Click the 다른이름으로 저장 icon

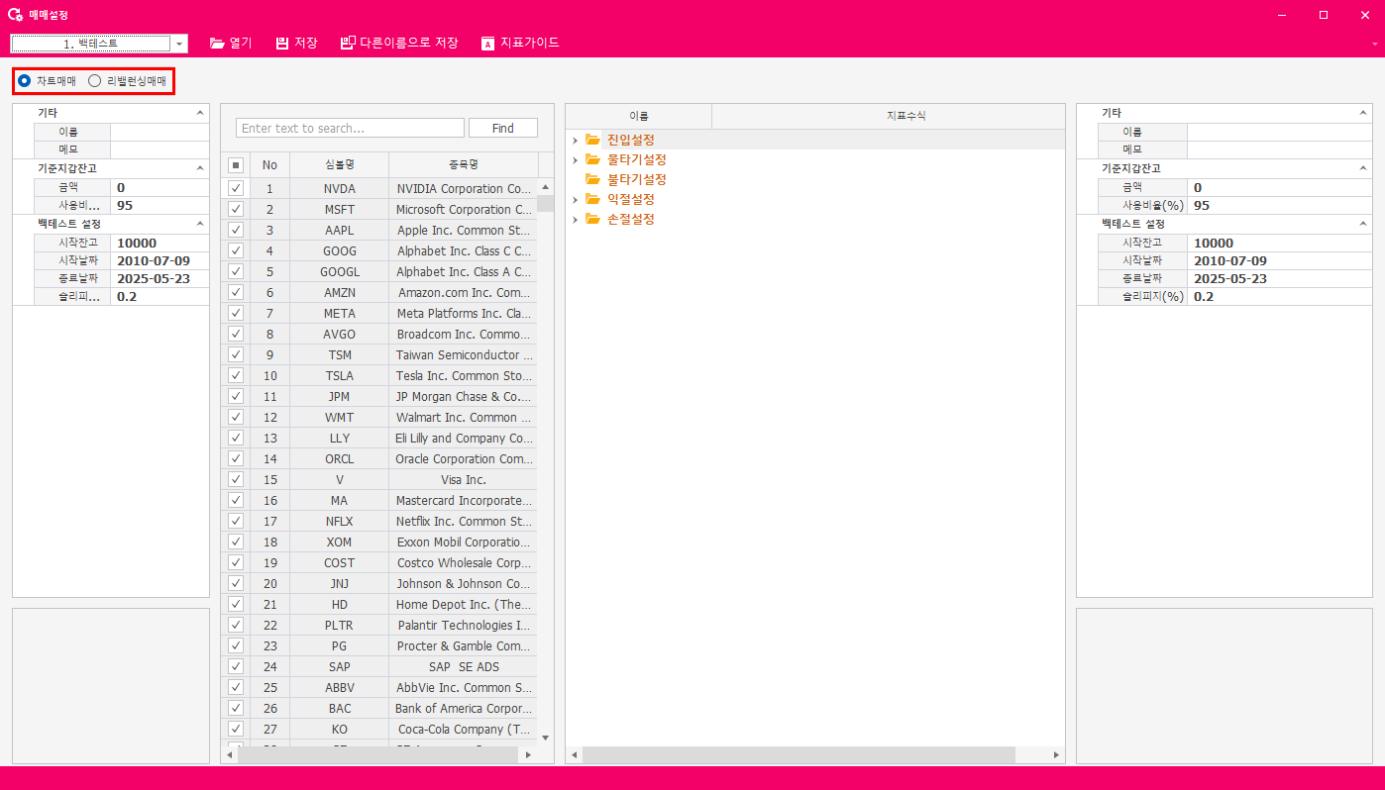coord(348,44)
